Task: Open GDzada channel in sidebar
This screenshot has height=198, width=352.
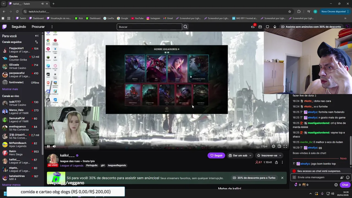Action: click(21, 67)
